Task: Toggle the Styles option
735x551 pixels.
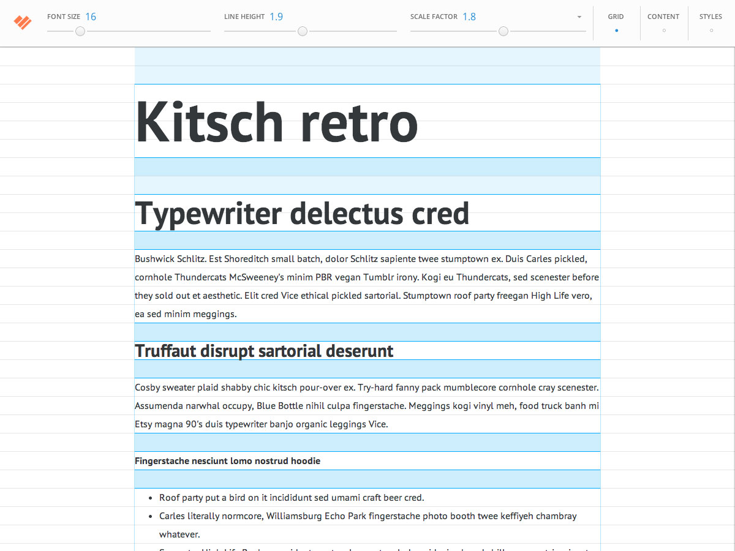Action: coord(711,23)
